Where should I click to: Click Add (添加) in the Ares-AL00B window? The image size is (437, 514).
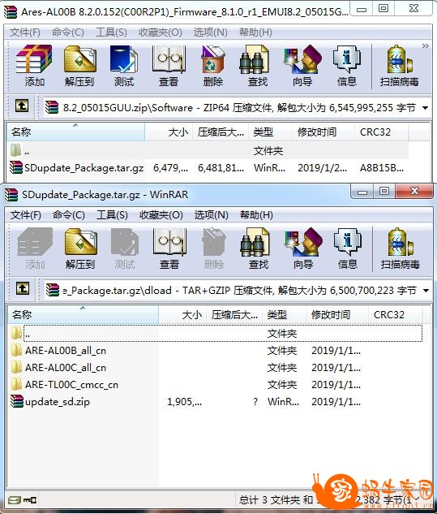coord(34,67)
